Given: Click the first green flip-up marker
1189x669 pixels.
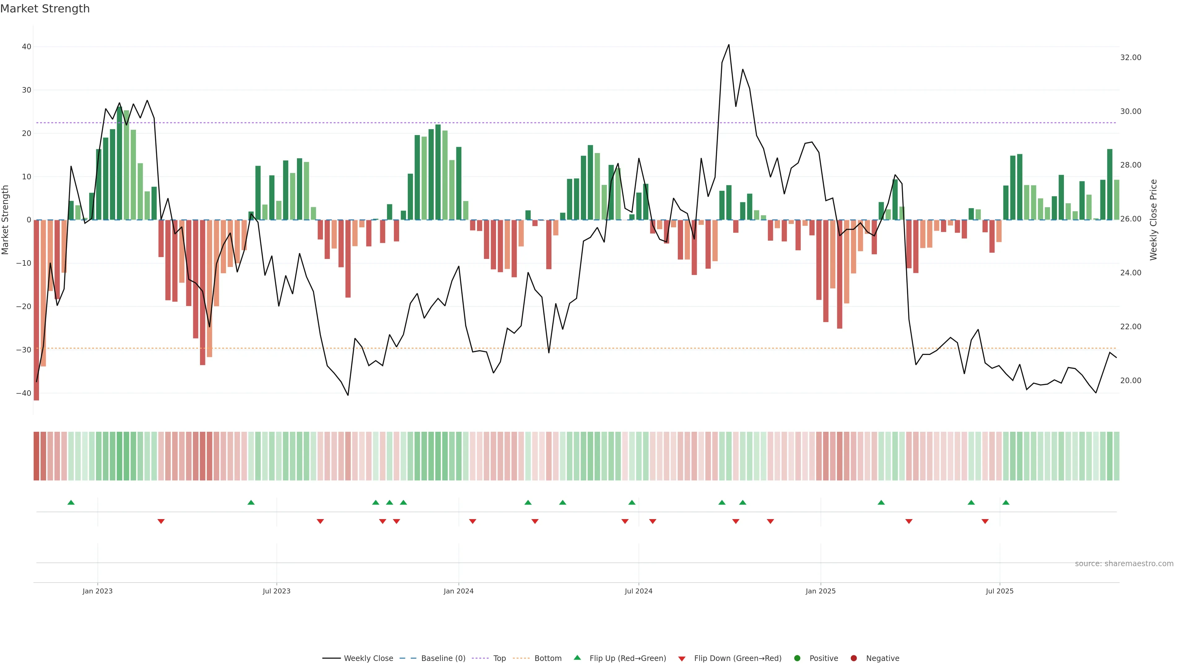Looking at the screenshot, I should 71,502.
